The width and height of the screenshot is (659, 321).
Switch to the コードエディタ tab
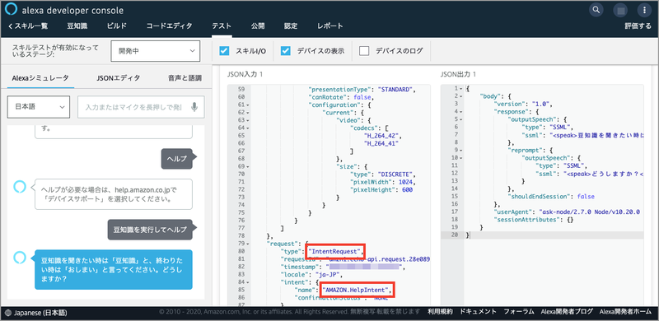click(169, 26)
